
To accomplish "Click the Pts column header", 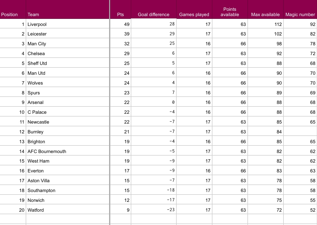I will (121, 14).
